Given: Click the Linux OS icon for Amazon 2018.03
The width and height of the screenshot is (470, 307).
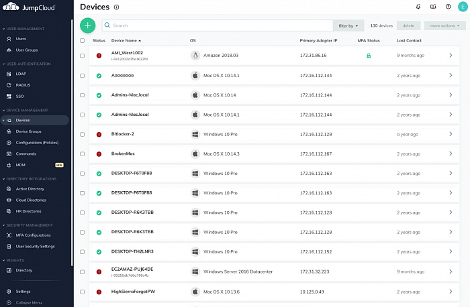Looking at the screenshot, I should (195, 56).
